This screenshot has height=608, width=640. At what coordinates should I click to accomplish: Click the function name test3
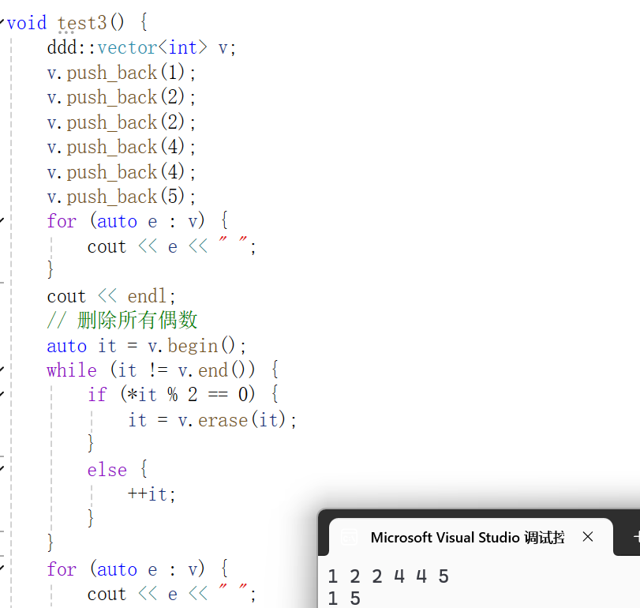coord(82,23)
